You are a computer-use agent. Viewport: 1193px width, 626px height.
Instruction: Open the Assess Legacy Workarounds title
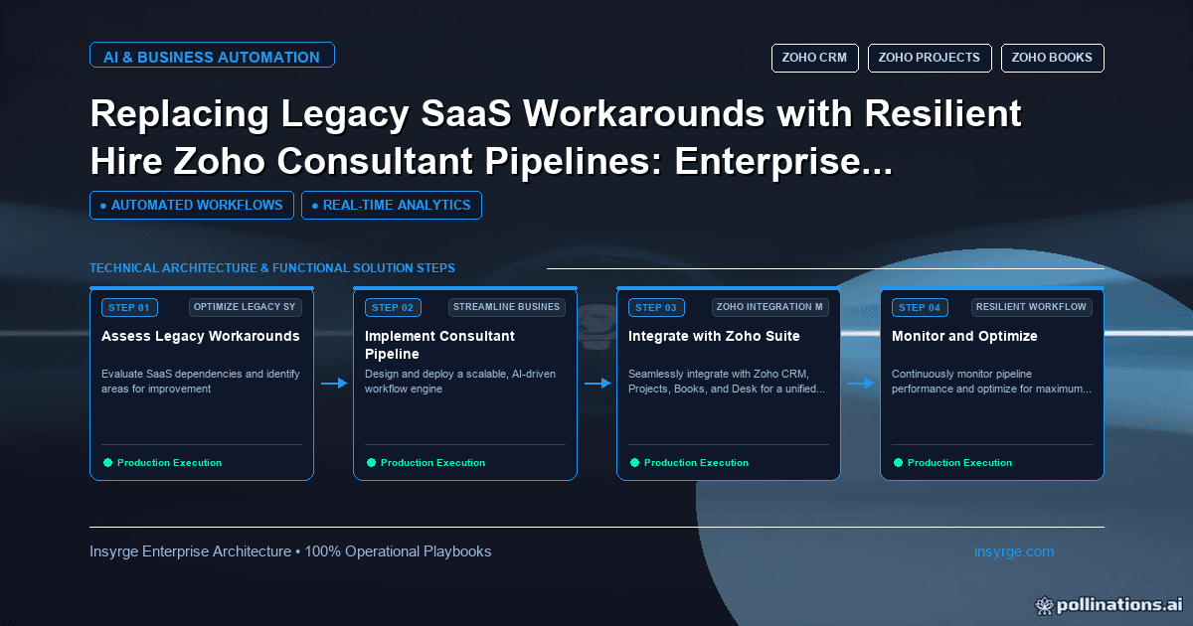point(200,337)
